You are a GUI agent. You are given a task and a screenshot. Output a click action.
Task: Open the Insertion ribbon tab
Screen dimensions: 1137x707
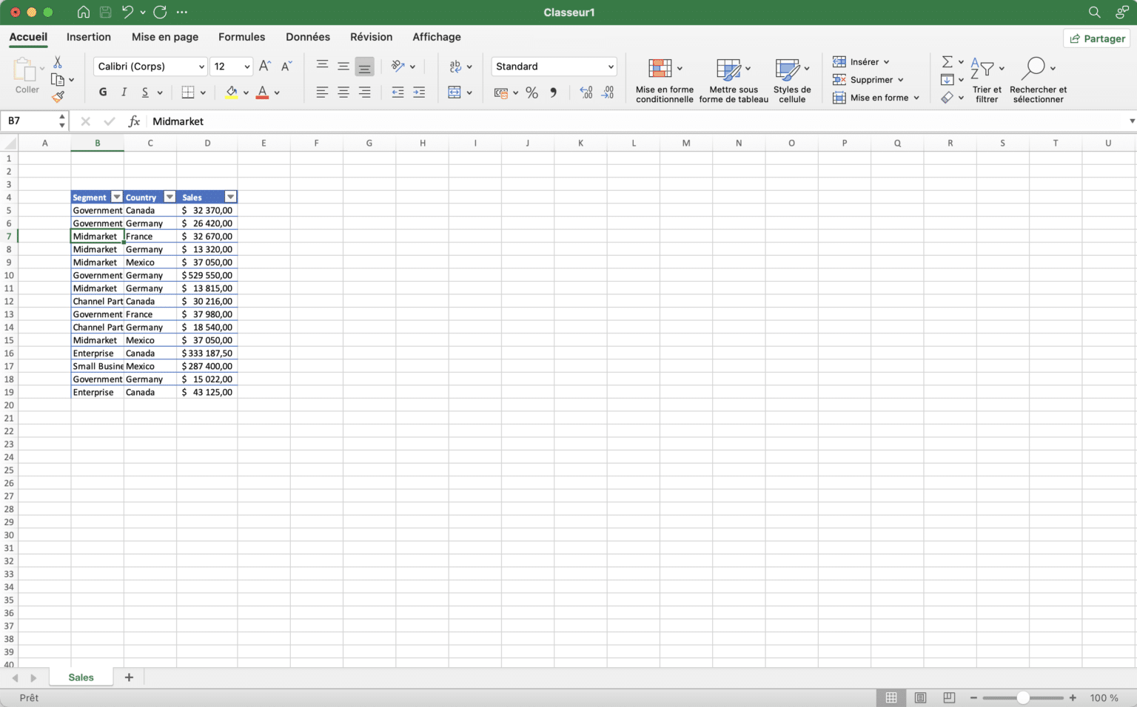pyautogui.click(x=88, y=36)
